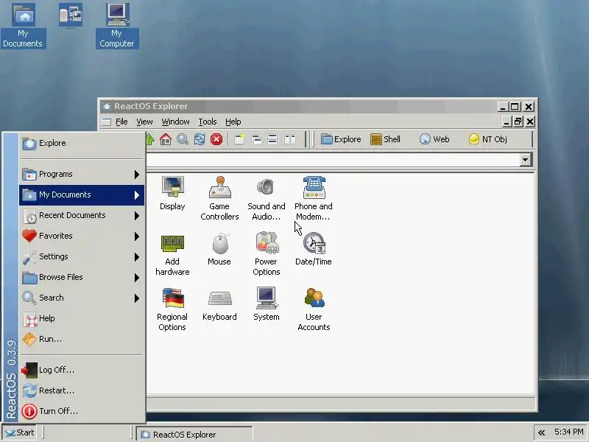This screenshot has width=589, height=442.
Task: Open the View menu
Action: click(x=144, y=122)
